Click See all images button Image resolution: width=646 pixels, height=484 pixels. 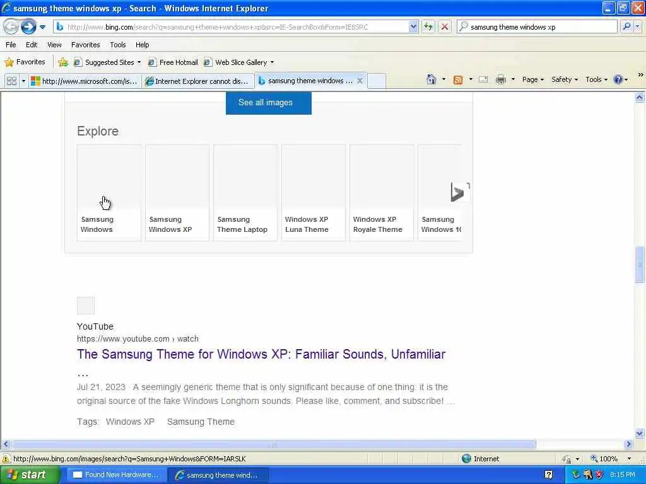268,103
